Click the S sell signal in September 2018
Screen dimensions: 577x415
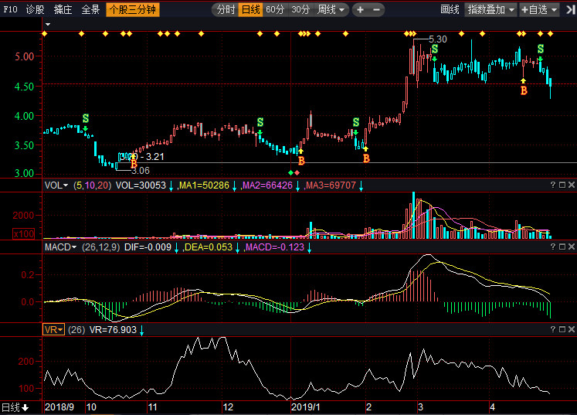point(86,118)
